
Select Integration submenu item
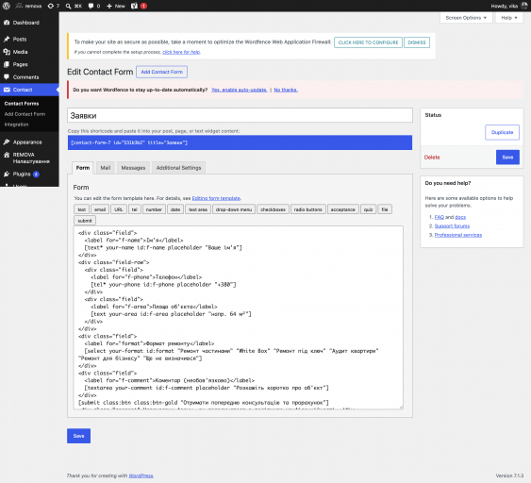click(16, 125)
